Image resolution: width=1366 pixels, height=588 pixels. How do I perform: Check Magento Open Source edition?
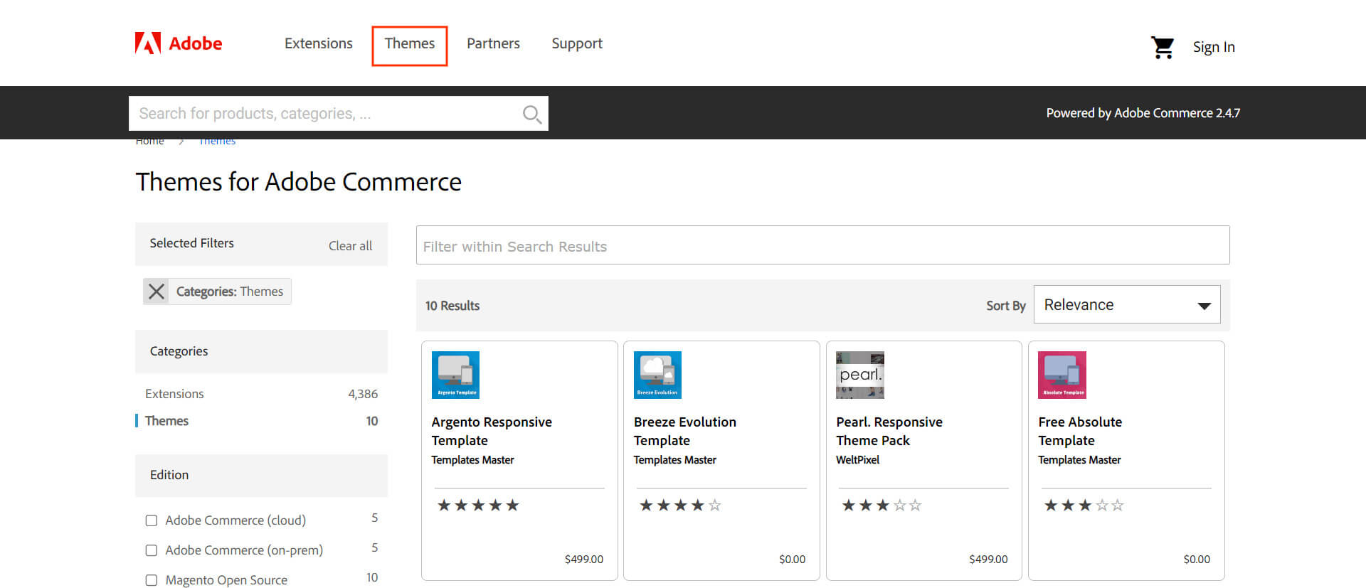tap(152, 580)
